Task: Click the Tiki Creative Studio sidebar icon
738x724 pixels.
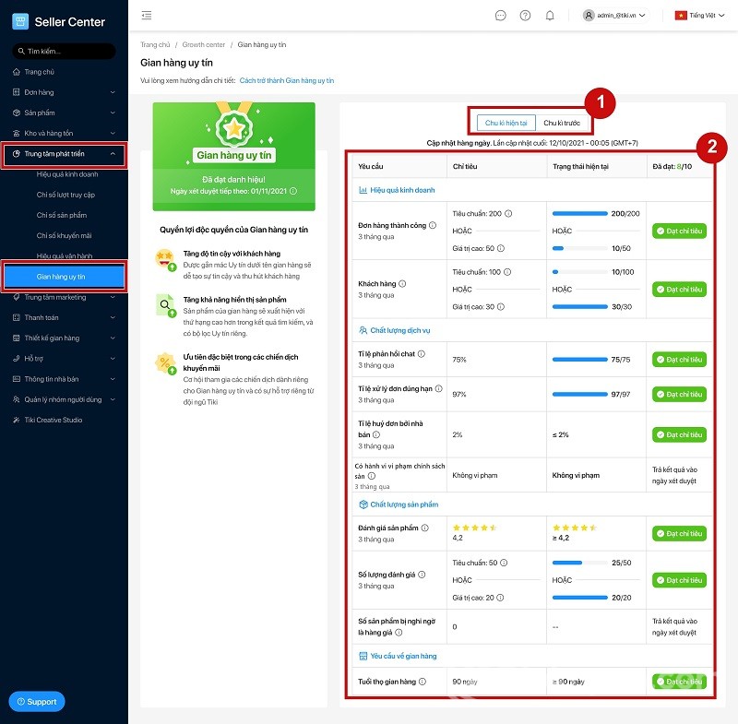Action: pyautogui.click(x=17, y=420)
